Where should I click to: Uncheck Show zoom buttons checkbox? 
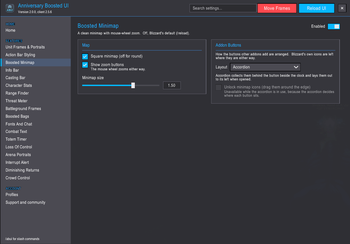tap(85, 65)
